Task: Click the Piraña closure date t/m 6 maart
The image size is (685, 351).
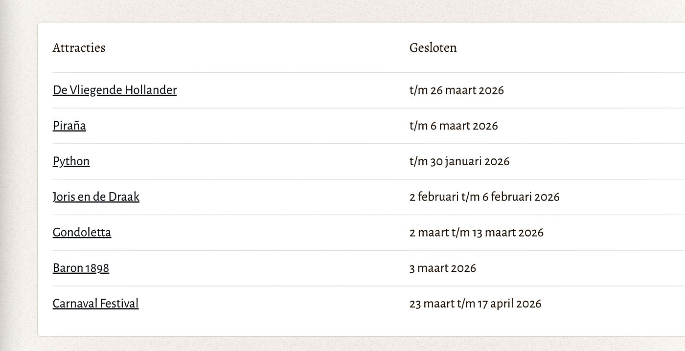Action: click(x=454, y=126)
